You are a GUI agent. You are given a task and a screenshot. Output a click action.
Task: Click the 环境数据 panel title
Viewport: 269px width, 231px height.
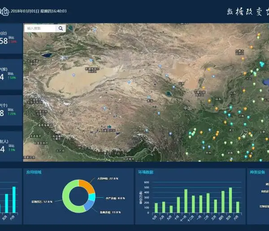click(x=146, y=172)
